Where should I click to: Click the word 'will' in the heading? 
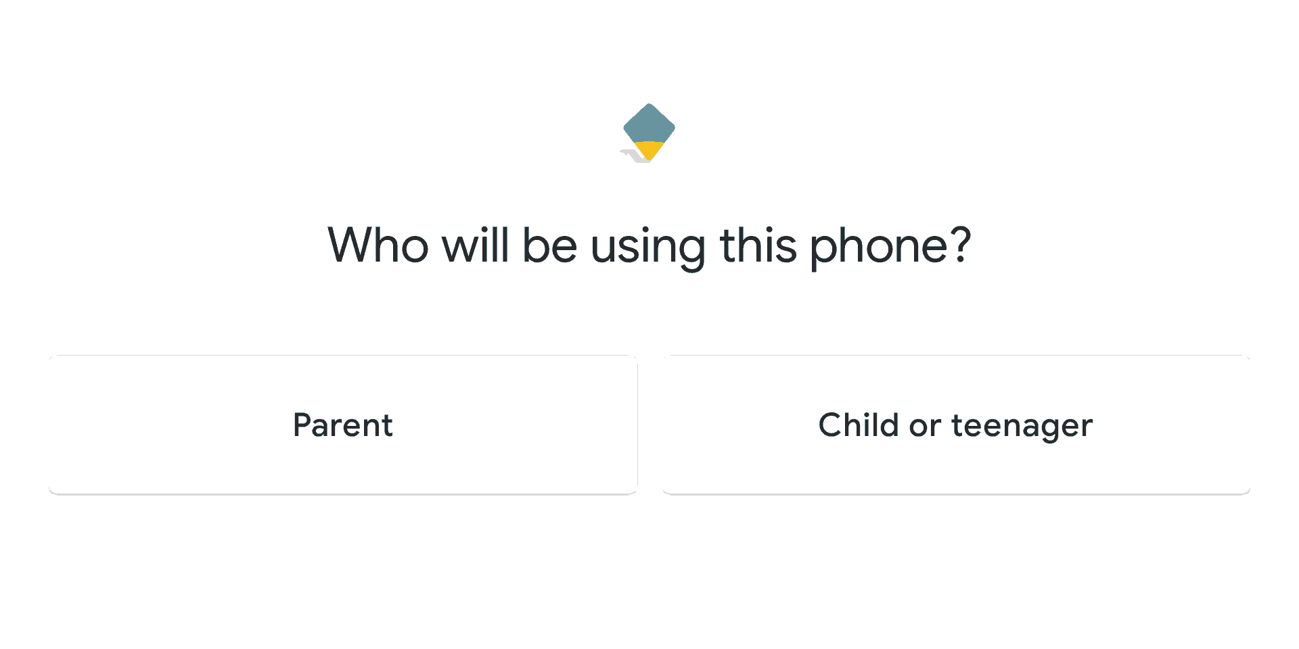475,245
